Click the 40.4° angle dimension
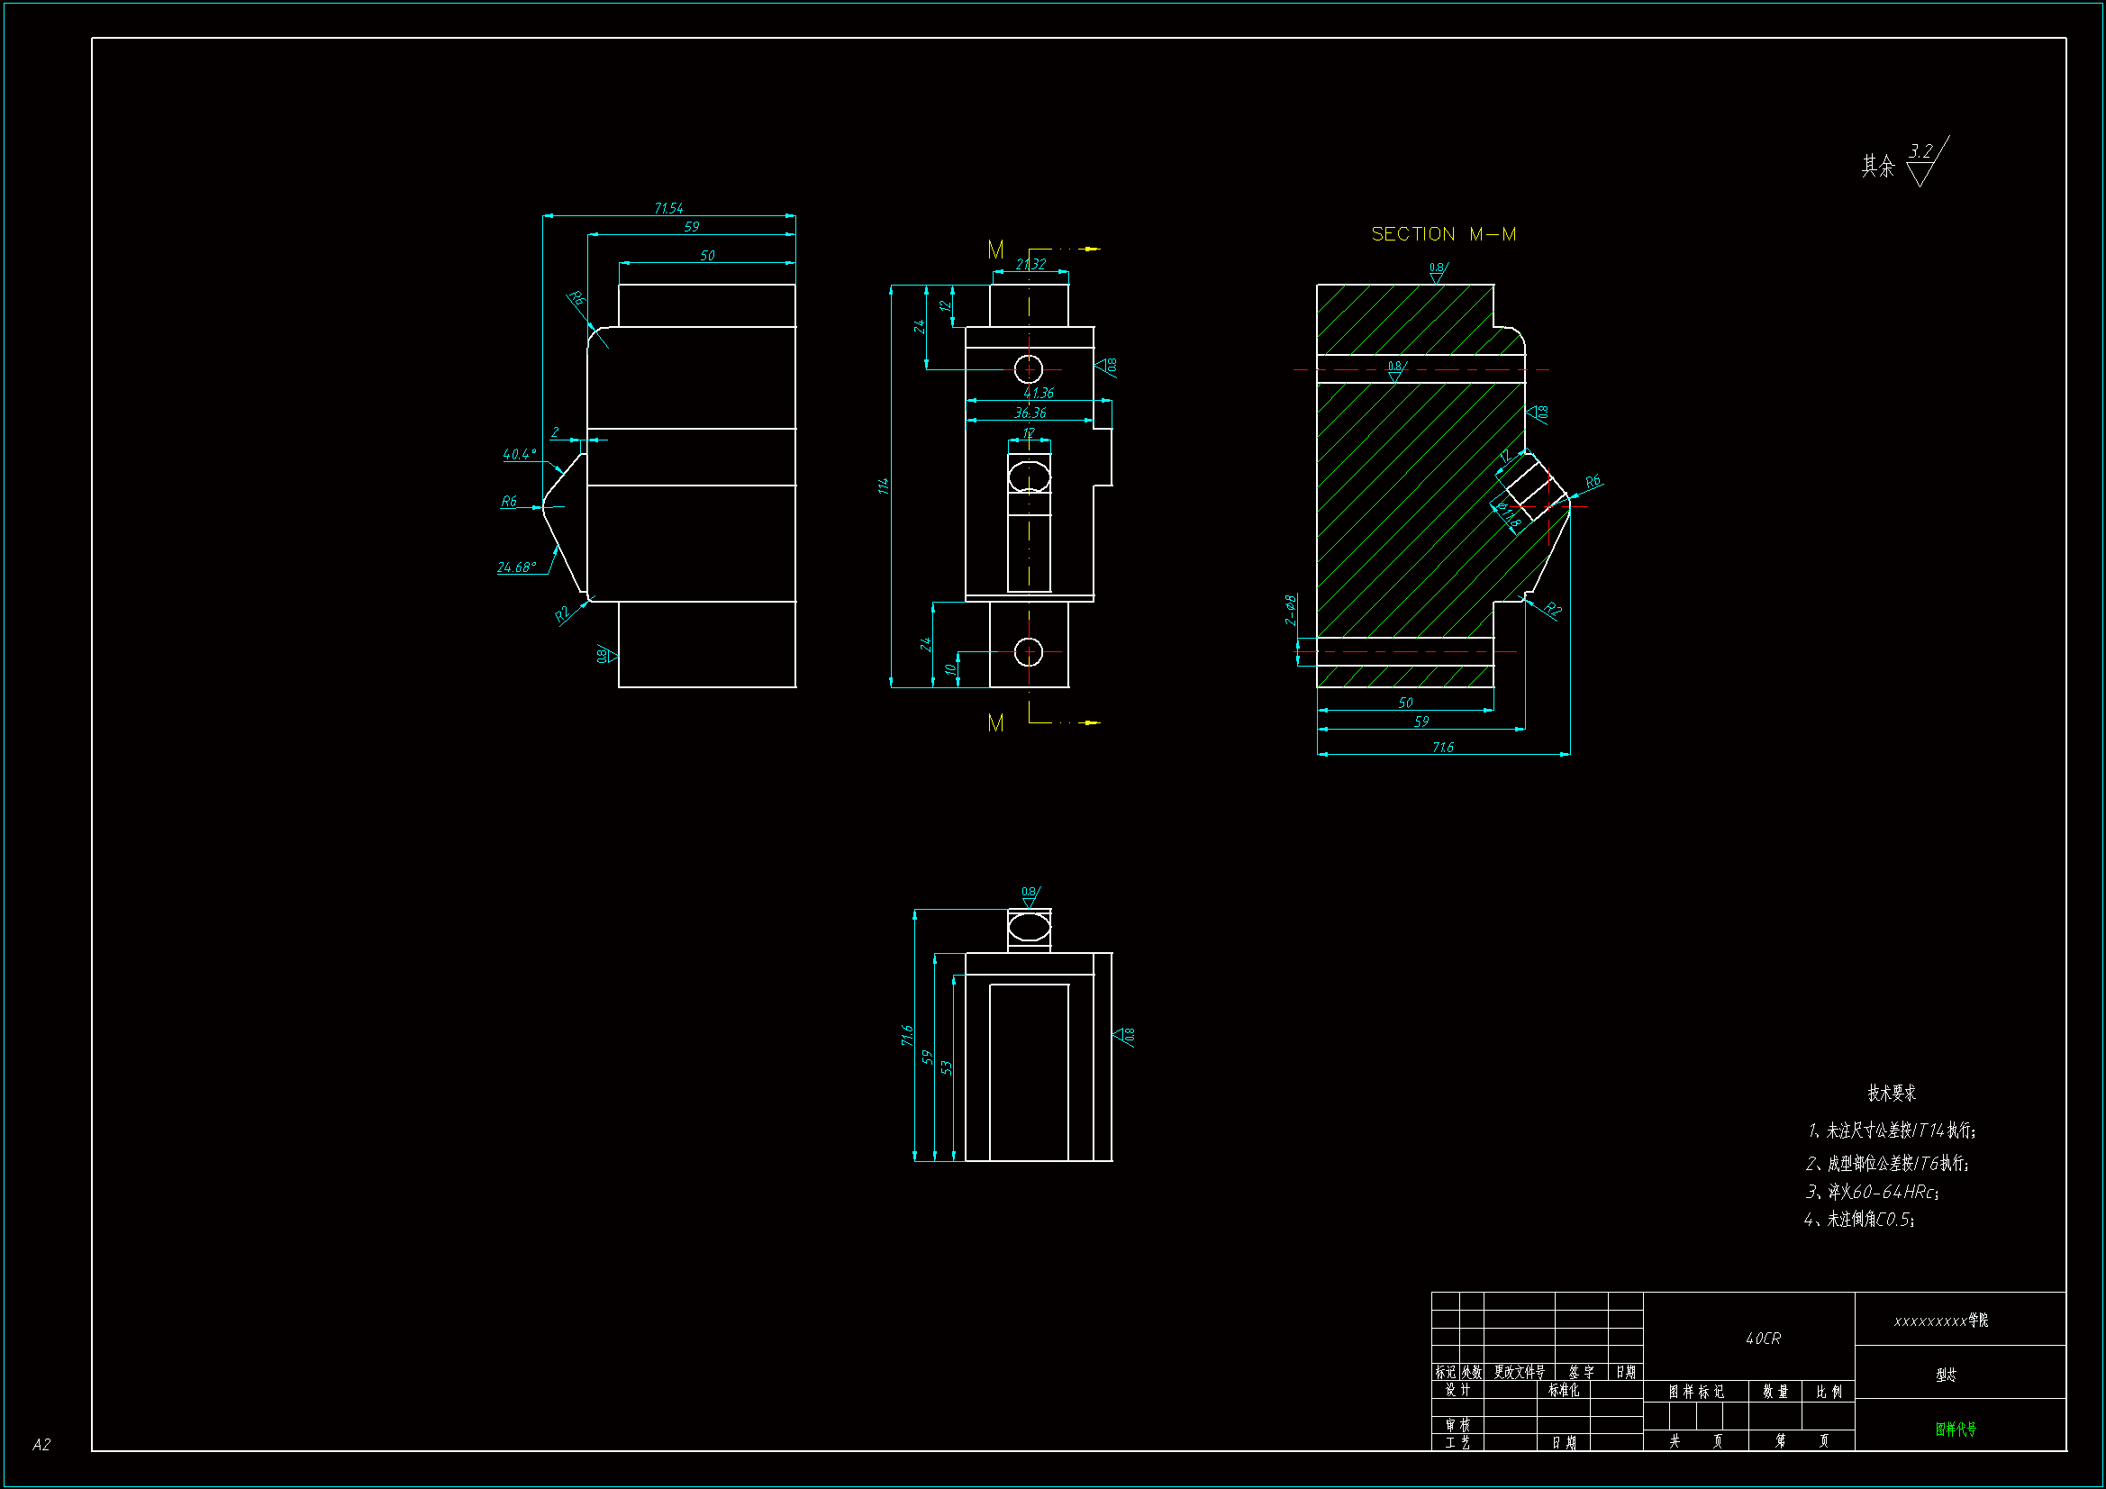The height and width of the screenshot is (1489, 2106). tap(519, 454)
